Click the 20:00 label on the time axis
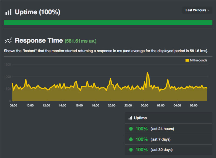 pos(112,105)
